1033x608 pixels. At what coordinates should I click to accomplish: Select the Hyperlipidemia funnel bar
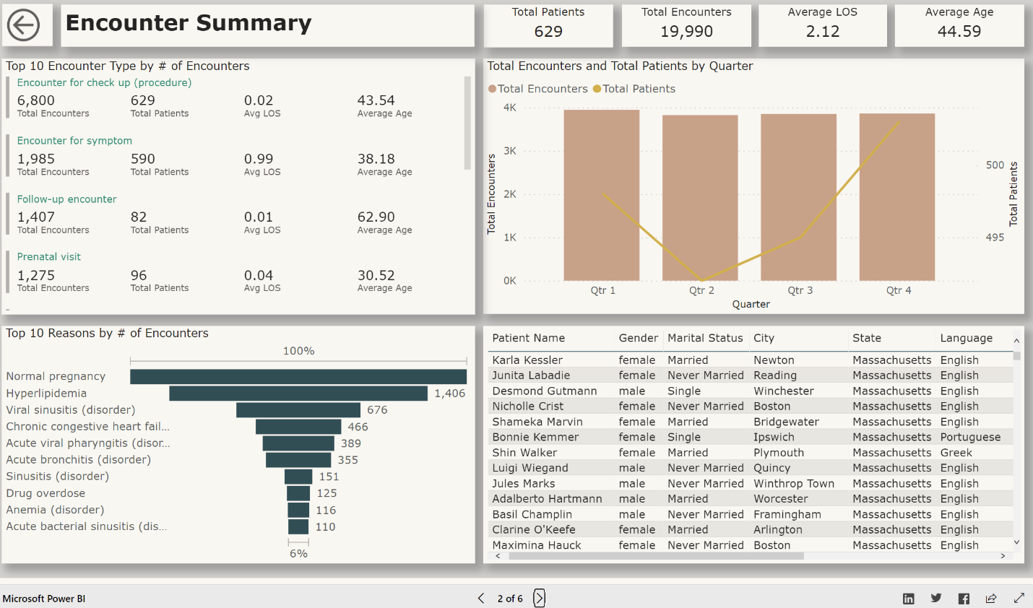point(298,393)
